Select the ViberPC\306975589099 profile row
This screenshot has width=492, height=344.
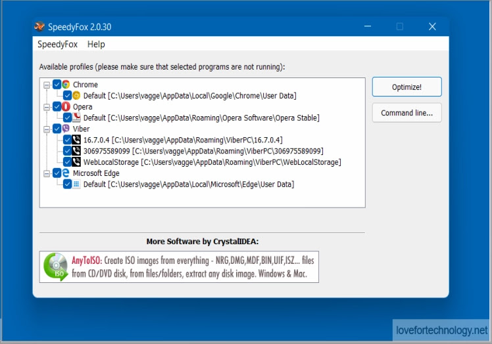point(203,151)
